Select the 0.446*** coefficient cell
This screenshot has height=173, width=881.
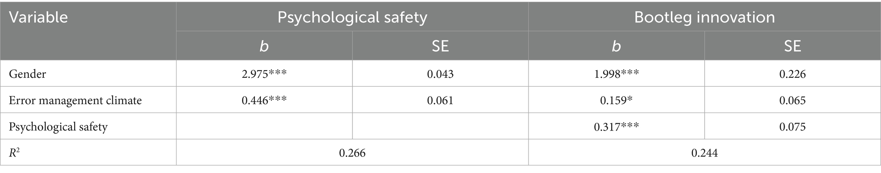264,100
